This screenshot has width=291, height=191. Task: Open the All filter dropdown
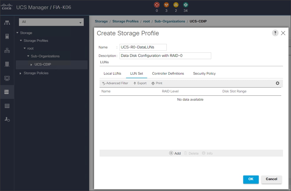[81, 22]
